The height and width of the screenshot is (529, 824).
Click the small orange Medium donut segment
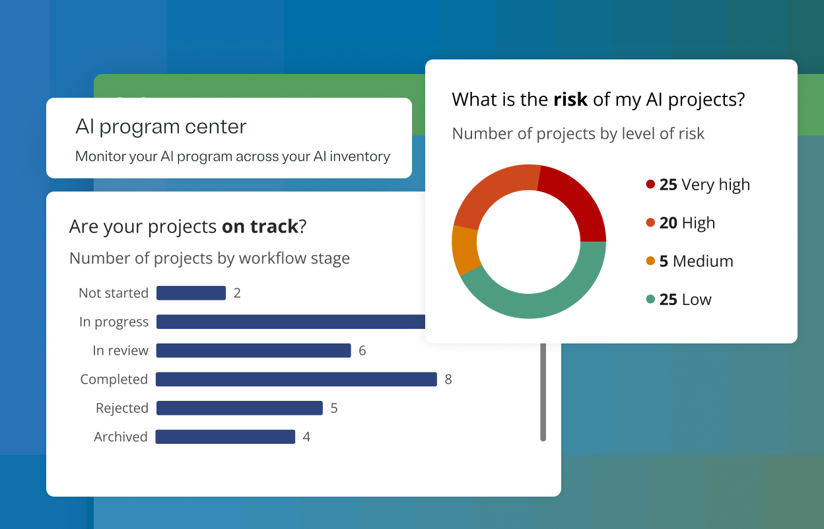tap(465, 250)
